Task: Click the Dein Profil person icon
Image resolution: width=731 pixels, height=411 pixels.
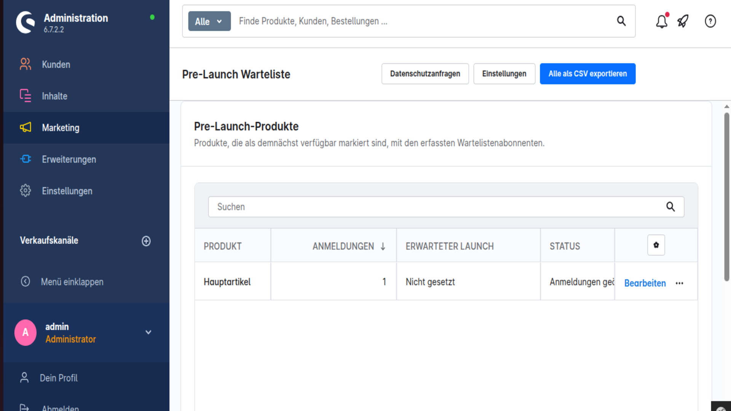Action: pyautogui.click(x=24, y=378)
